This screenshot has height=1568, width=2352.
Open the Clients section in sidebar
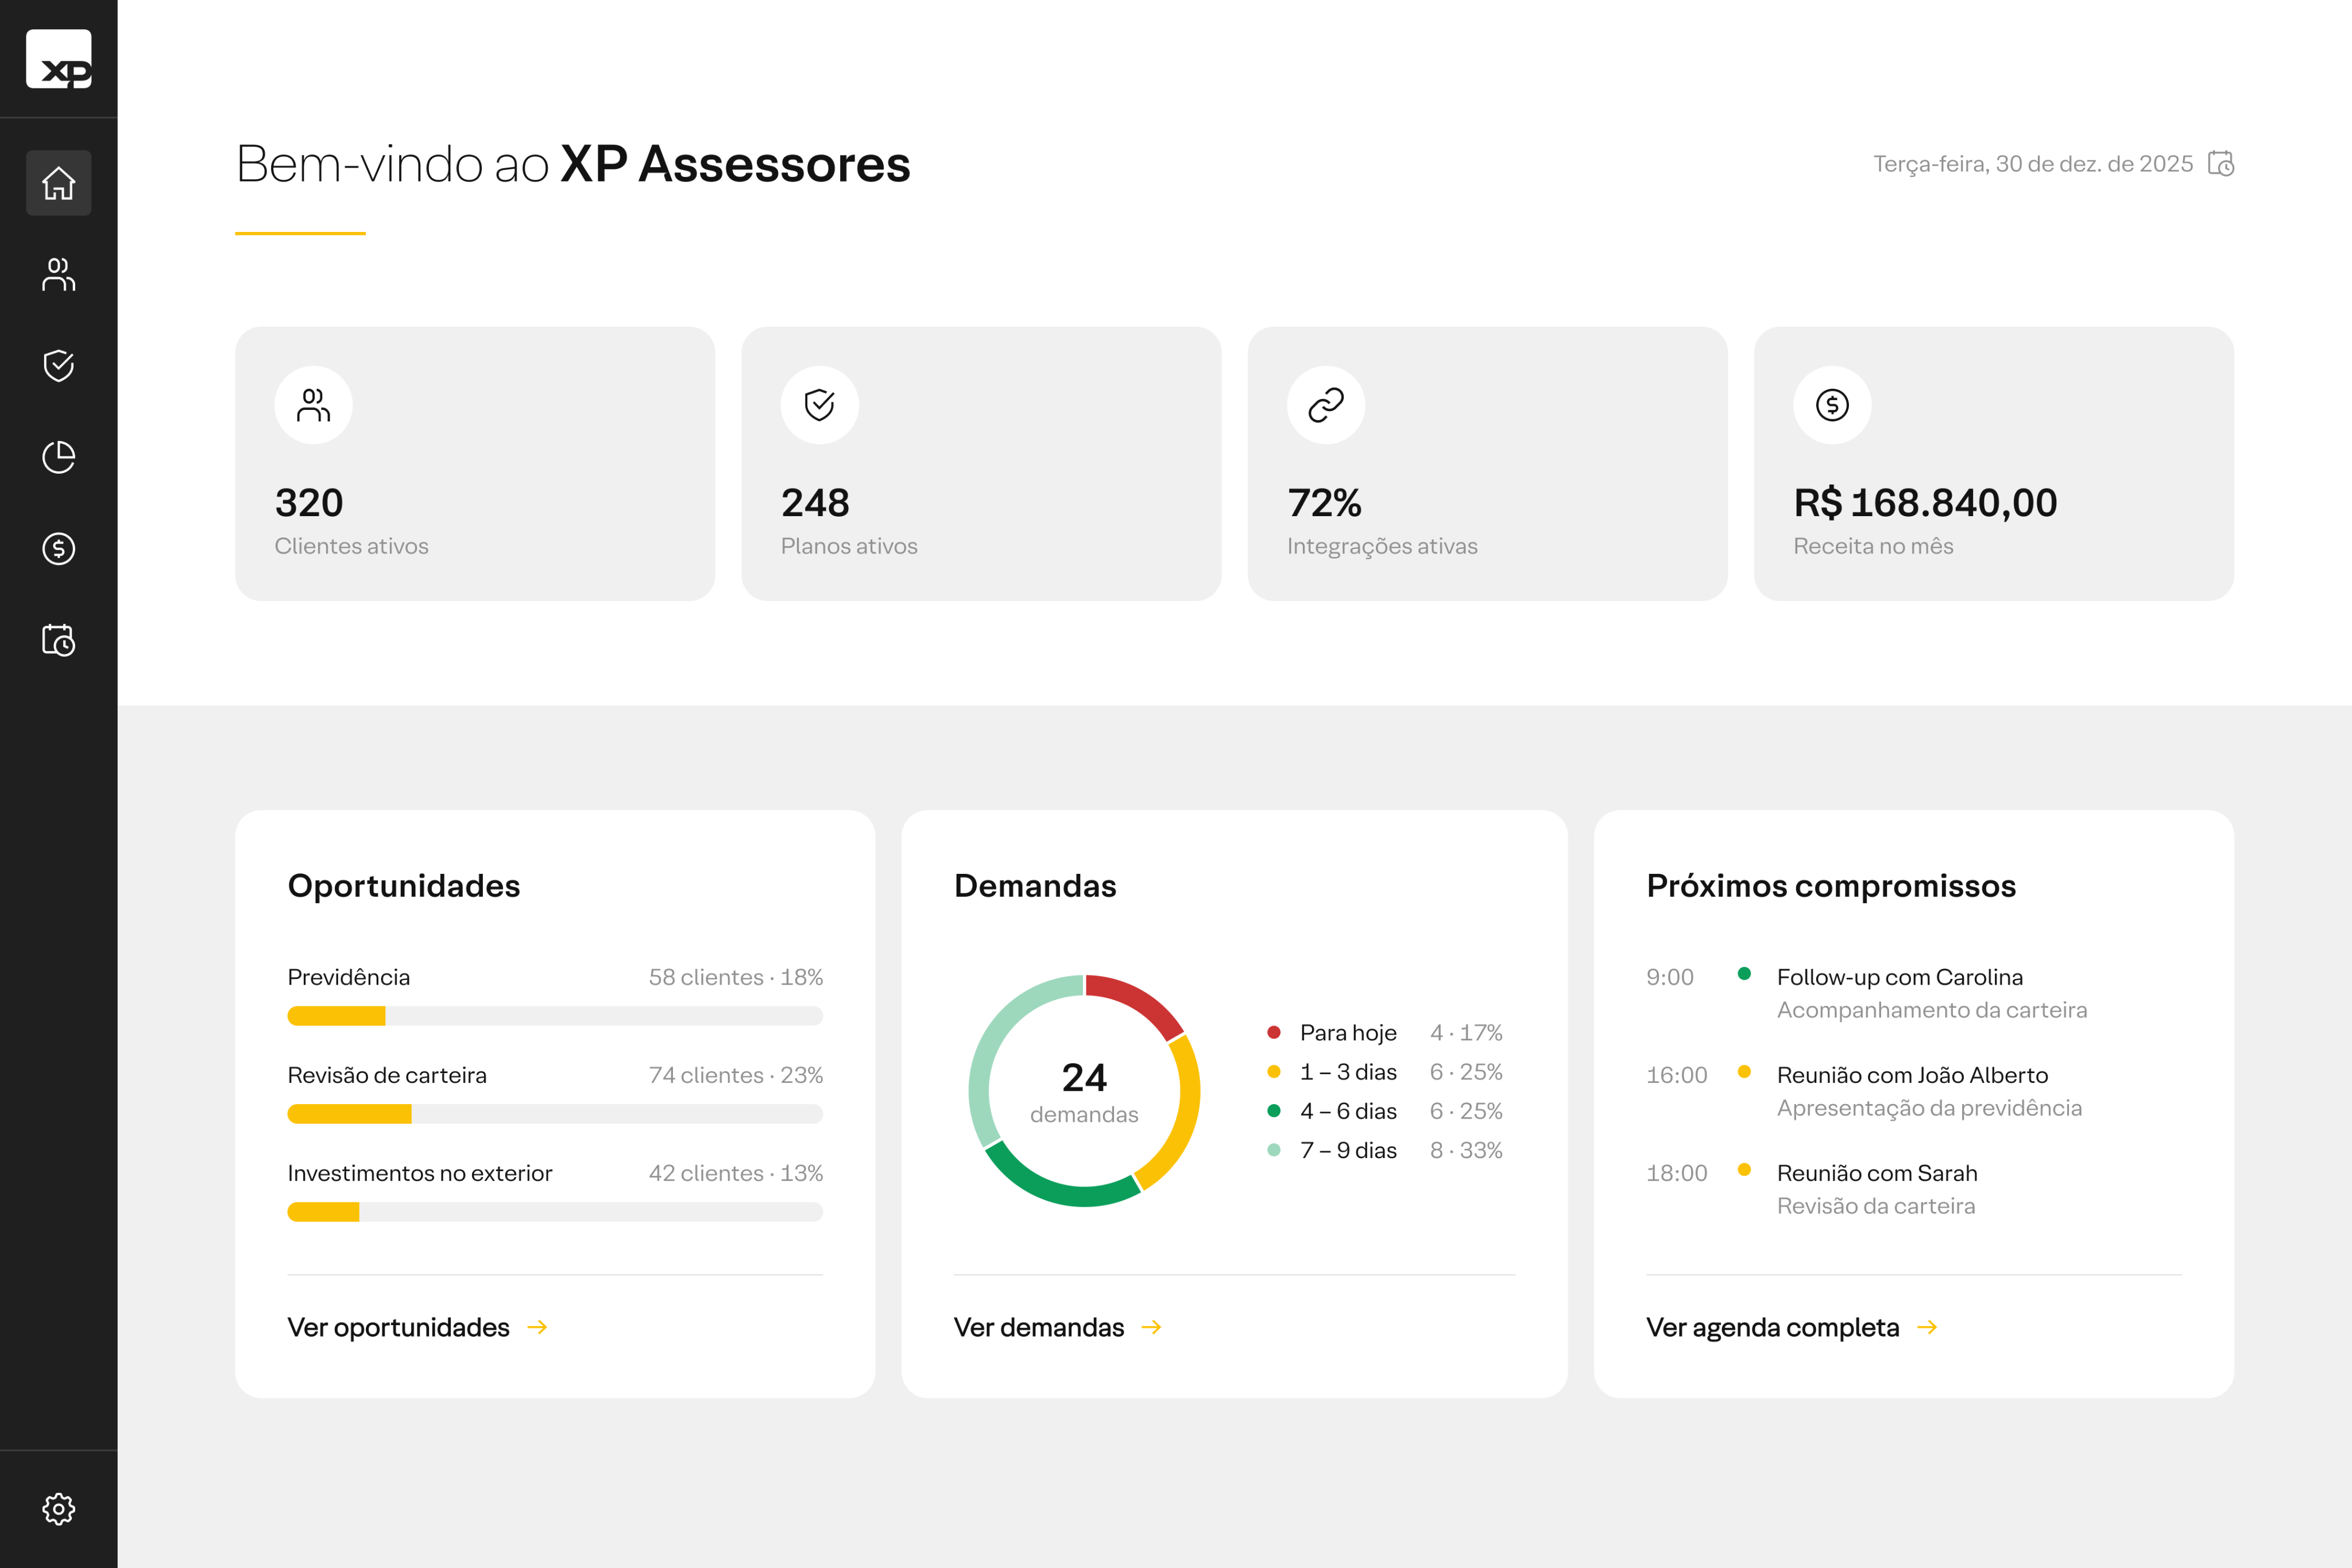(x=59, y=274)
